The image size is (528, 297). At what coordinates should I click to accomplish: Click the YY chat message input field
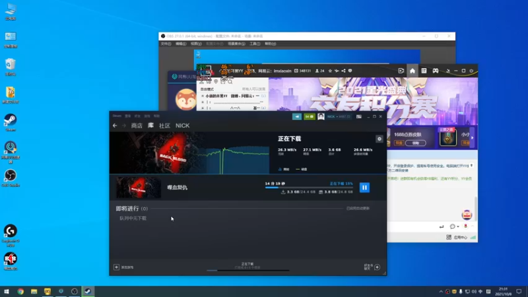coord(412,226)
